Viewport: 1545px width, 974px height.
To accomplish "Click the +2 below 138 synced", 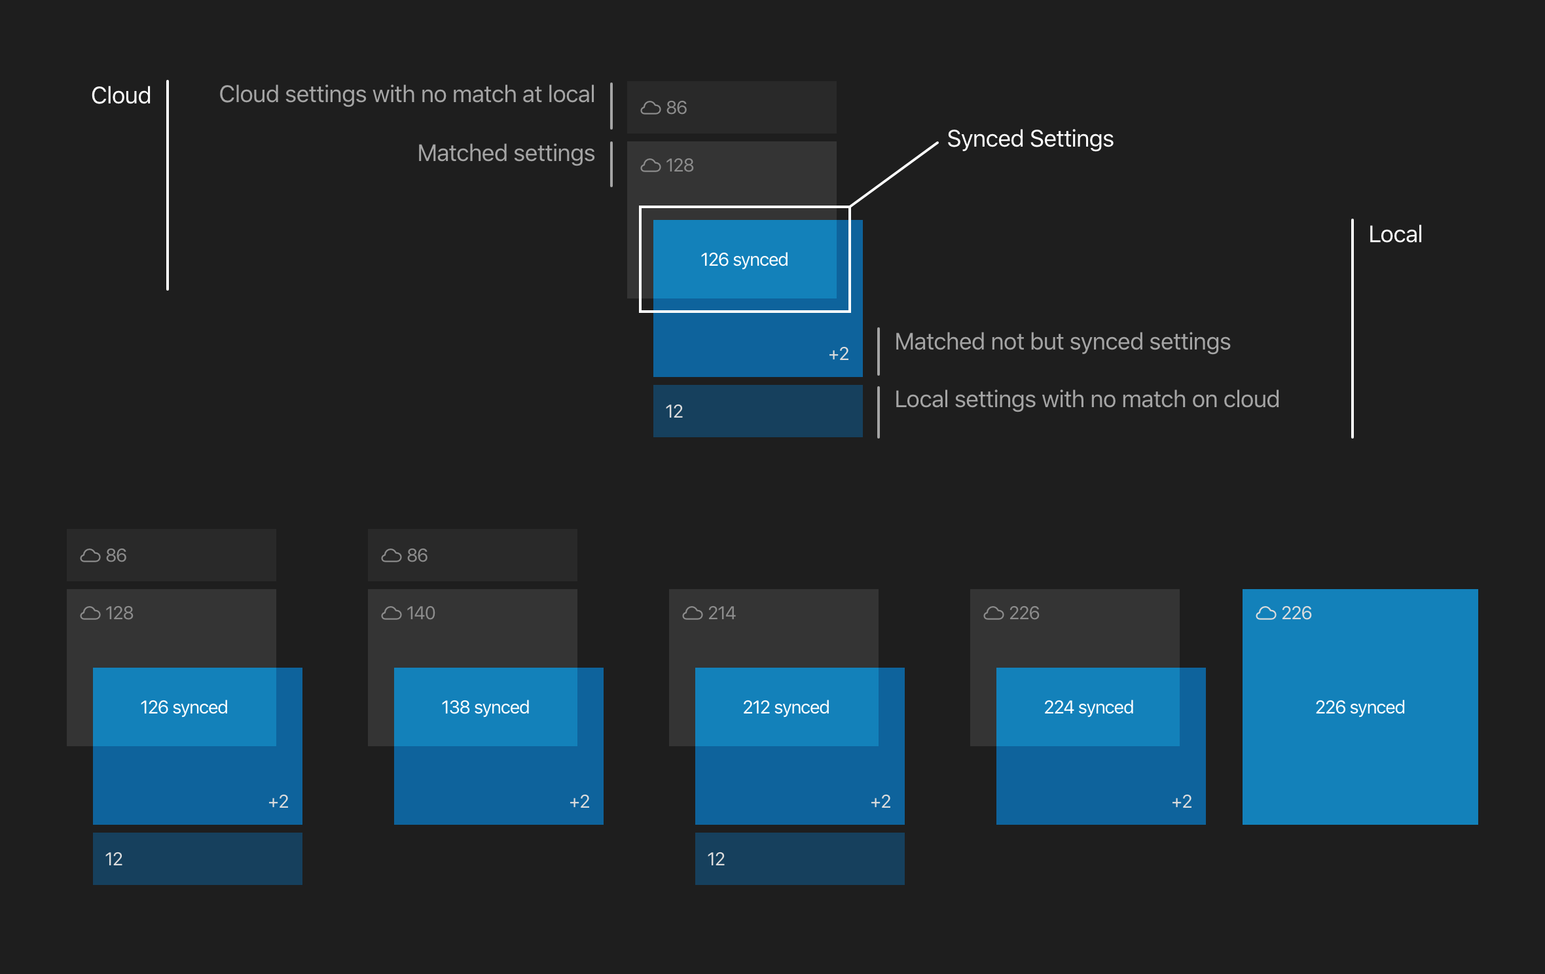I will [x=579, y=802].
